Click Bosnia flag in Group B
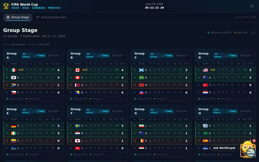 [77, 93]
